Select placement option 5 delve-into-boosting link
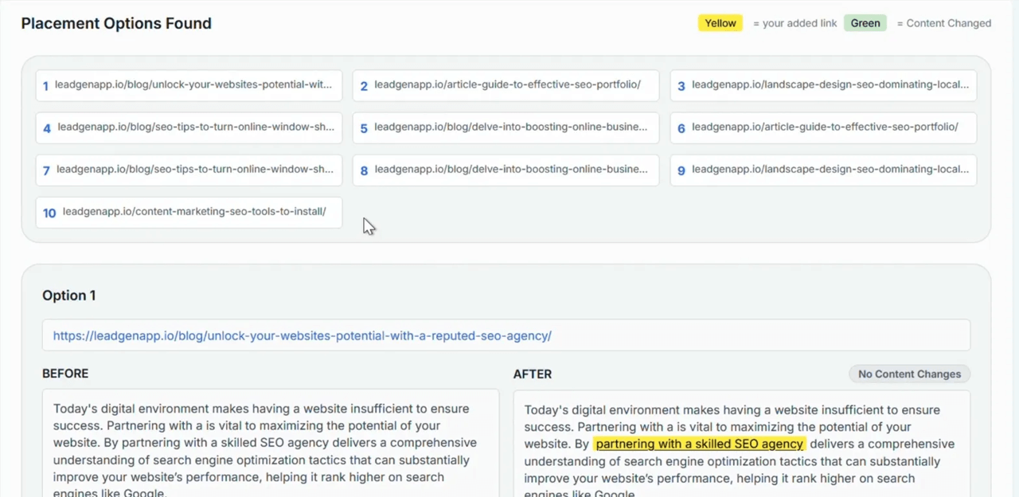The width and height of the screenshot is (1019, 497). 506,127
